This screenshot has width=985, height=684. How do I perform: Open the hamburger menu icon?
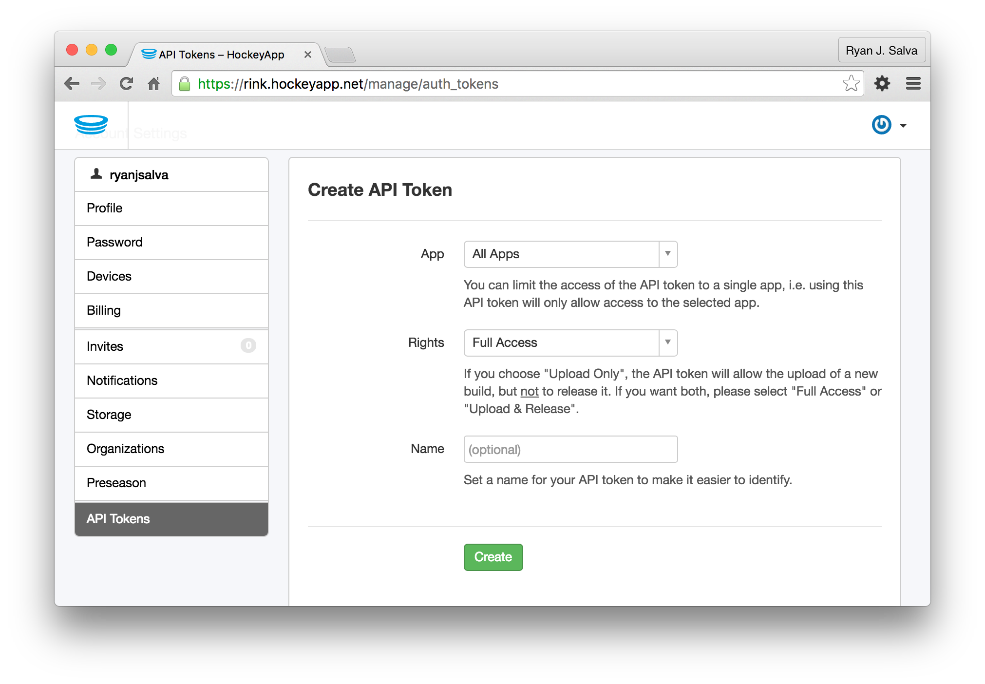913,83
